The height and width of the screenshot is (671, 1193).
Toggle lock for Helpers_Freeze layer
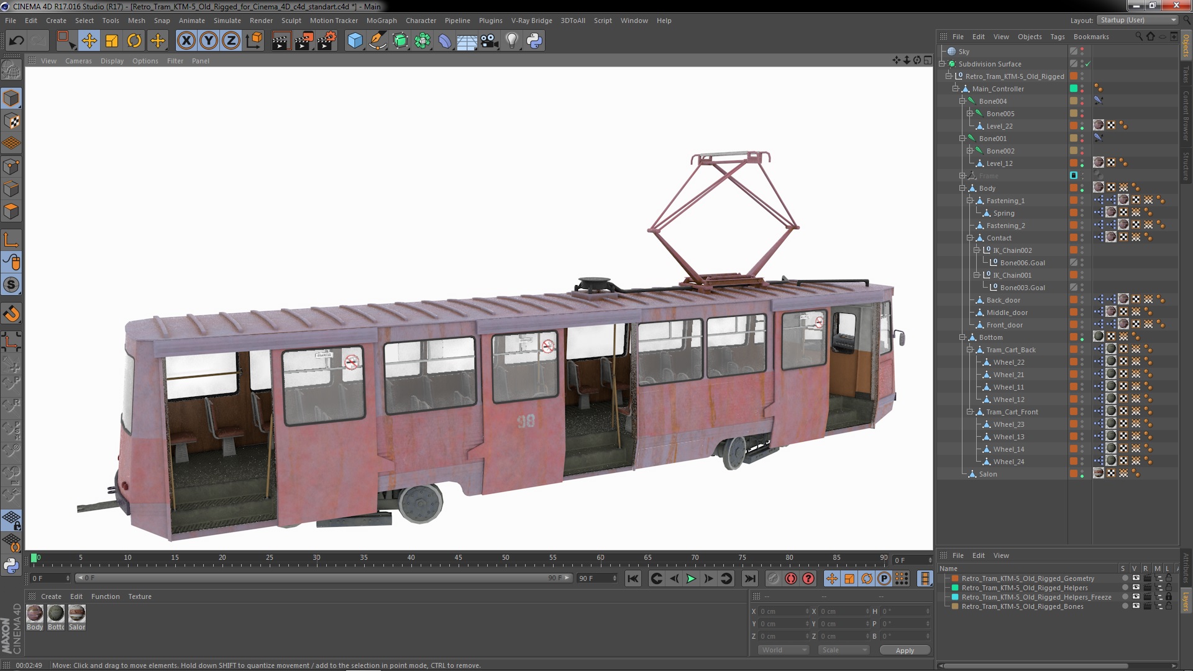pos(1169,597)
